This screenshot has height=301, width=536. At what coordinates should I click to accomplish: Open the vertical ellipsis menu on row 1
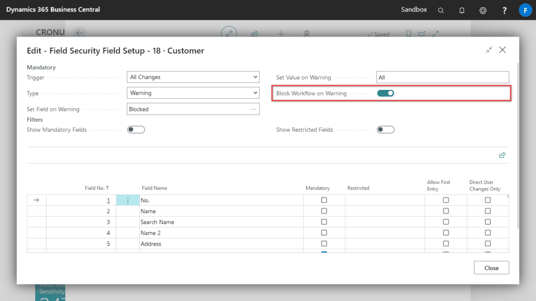(127, 200)
